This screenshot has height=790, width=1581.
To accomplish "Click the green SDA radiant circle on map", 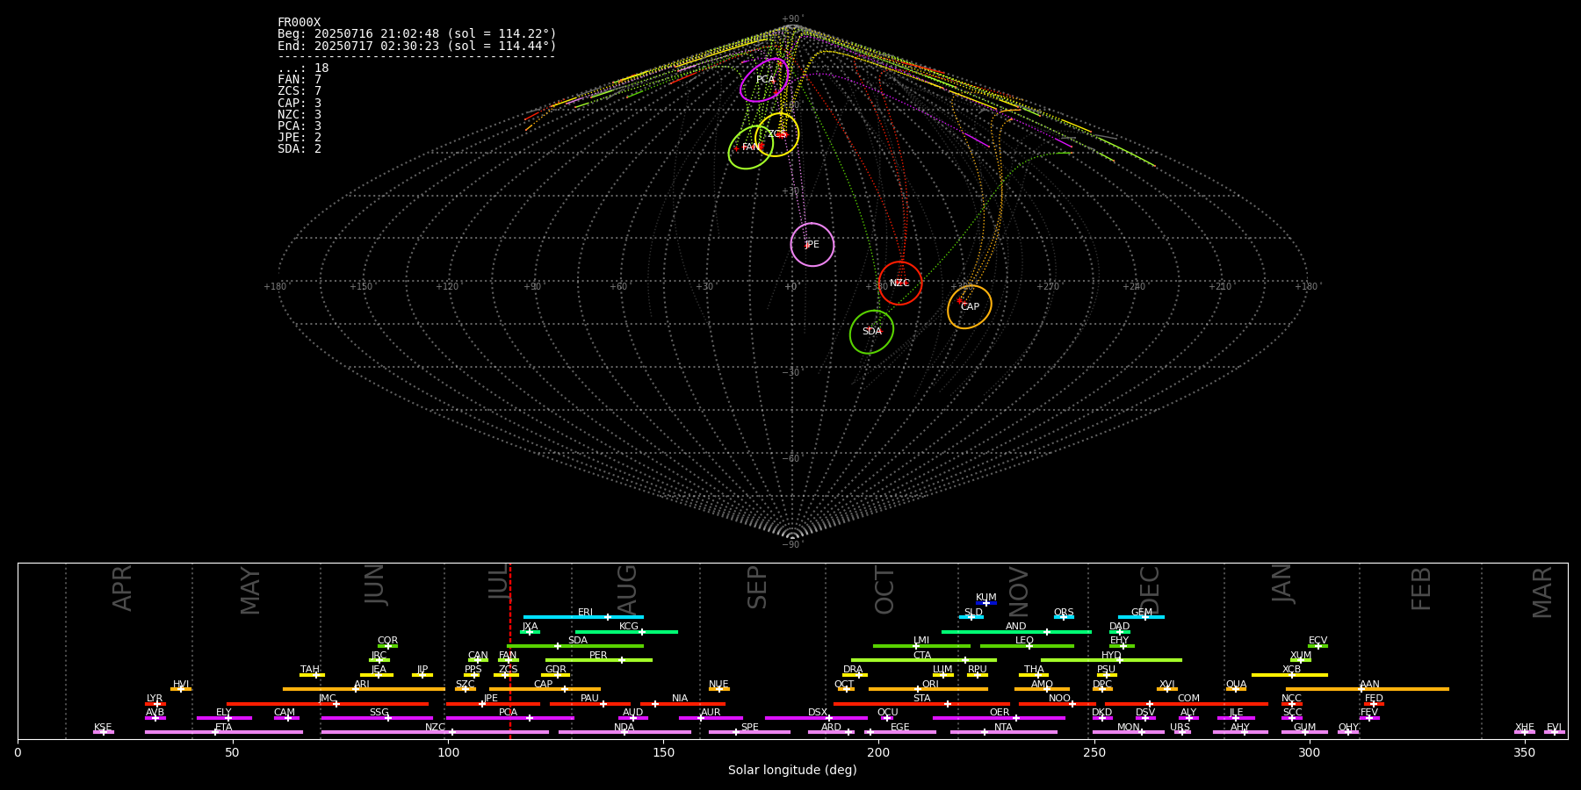I will pyautogui.click(x=871, y=332).
